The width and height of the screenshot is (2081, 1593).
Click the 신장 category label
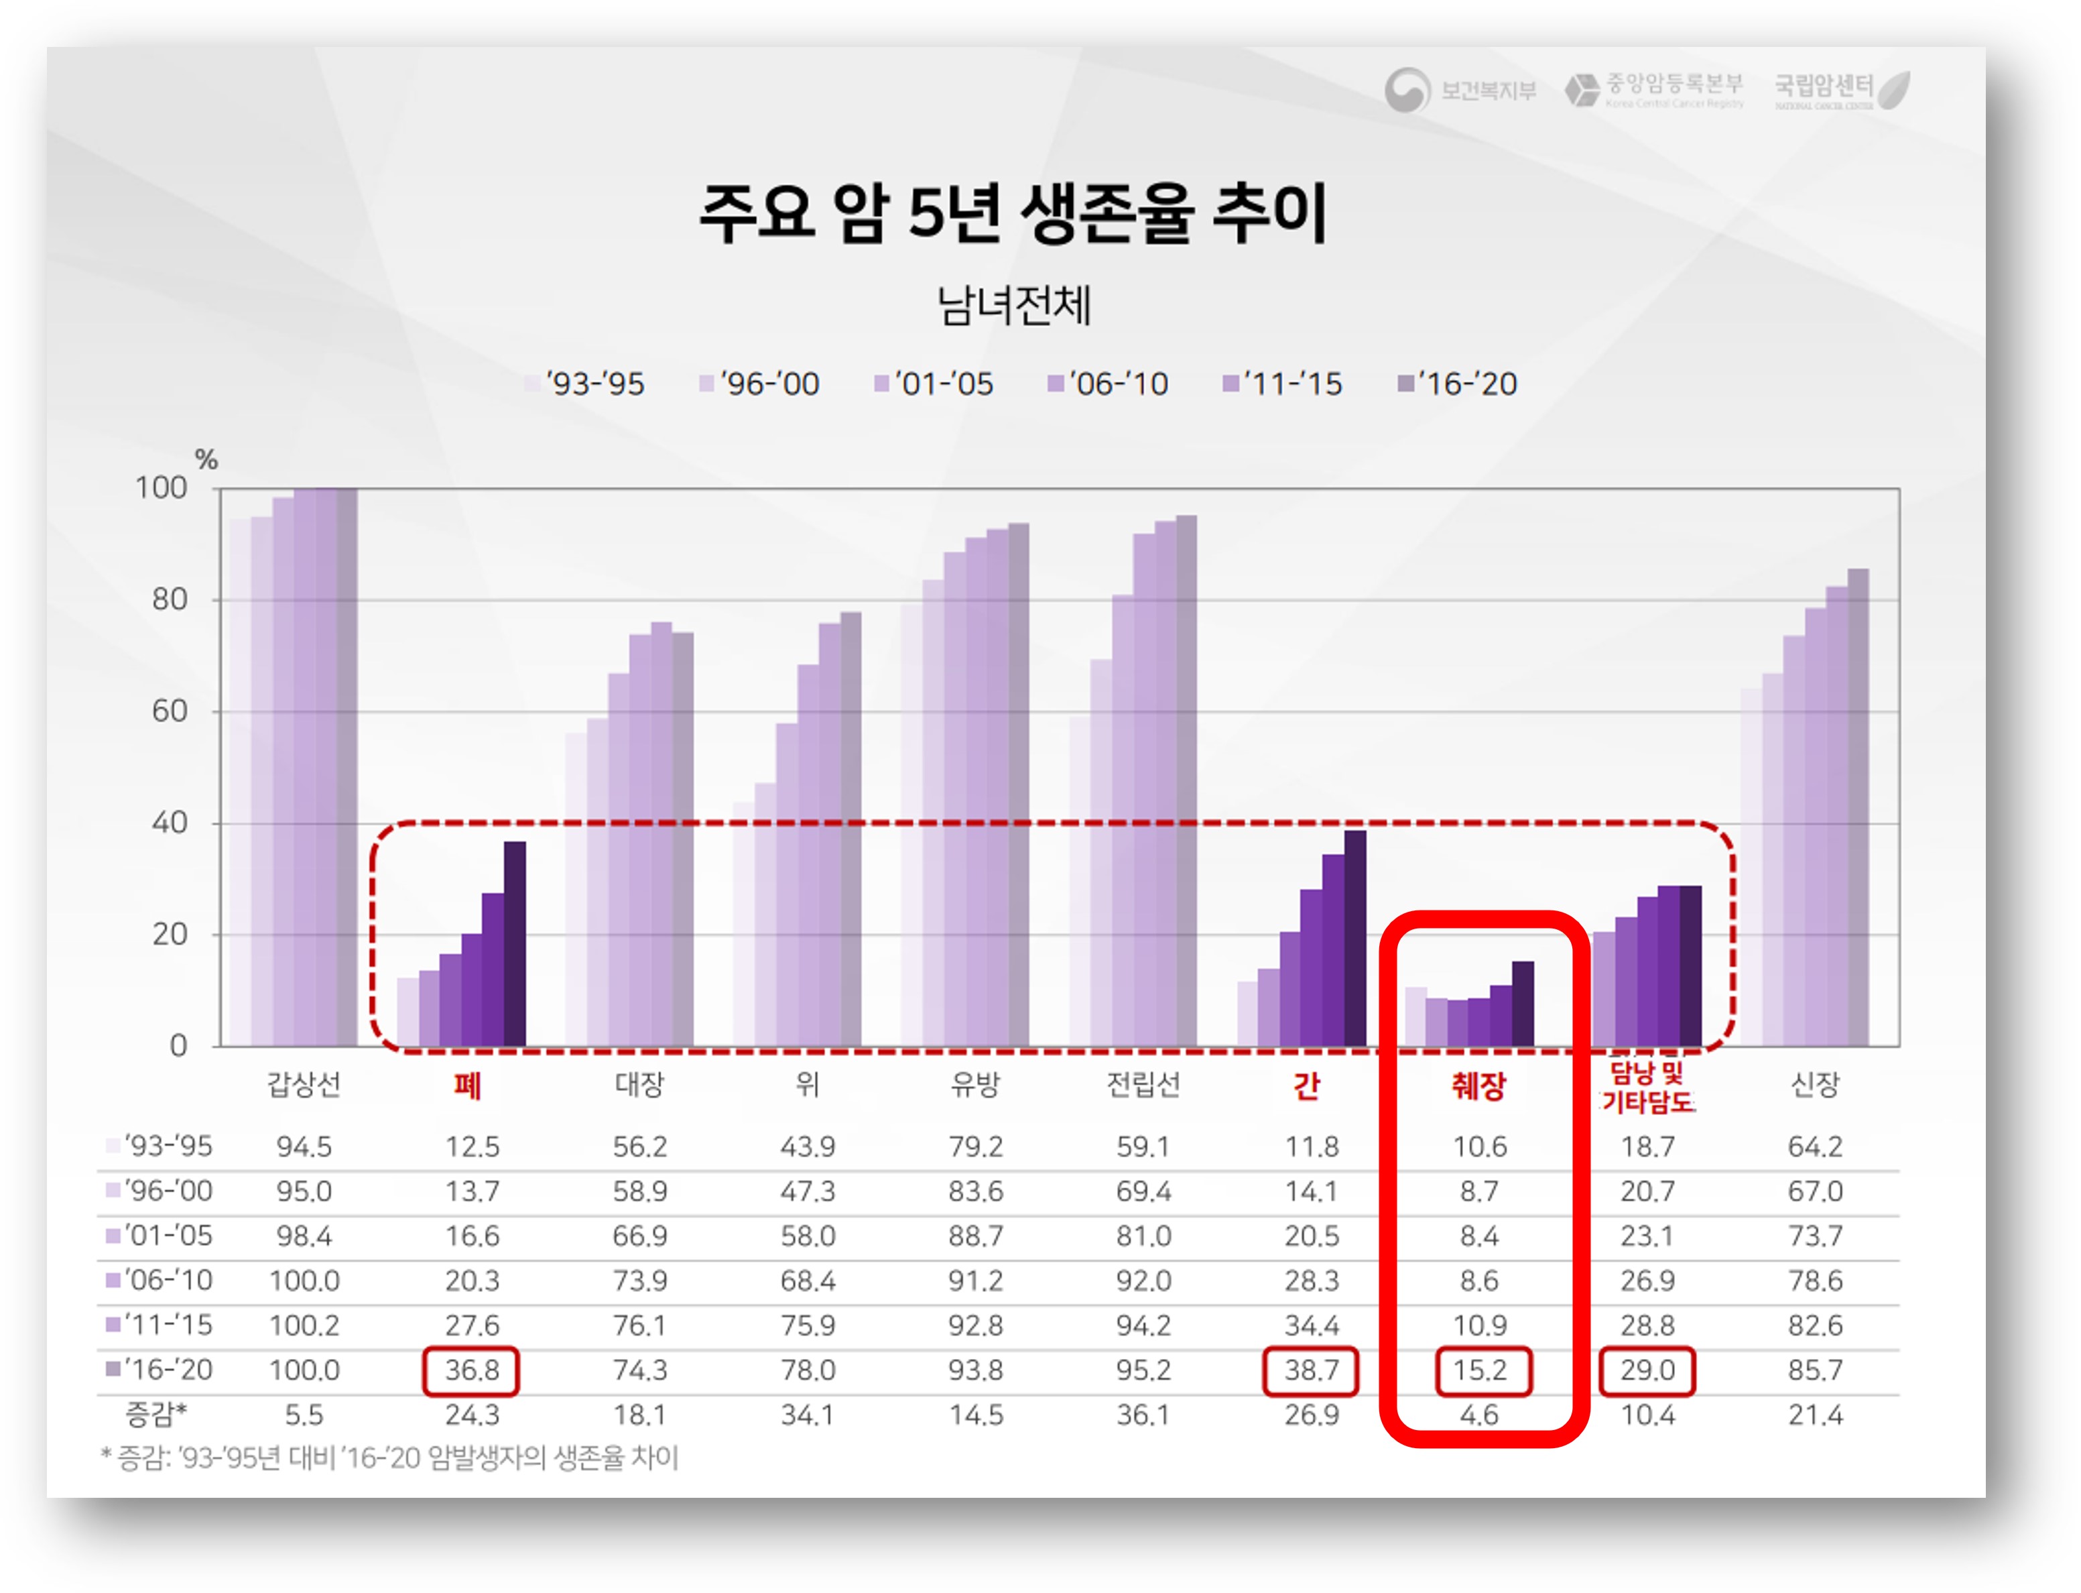1815,1084
